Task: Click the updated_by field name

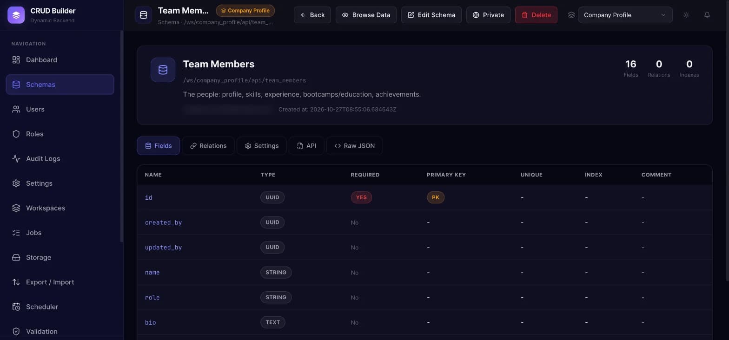Action: (x=163, y=248)
